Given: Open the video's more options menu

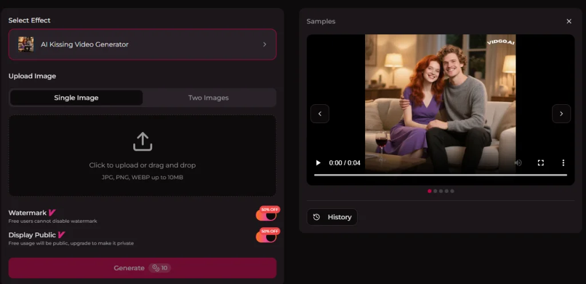Looking at the screenshot, I should 563,163.
